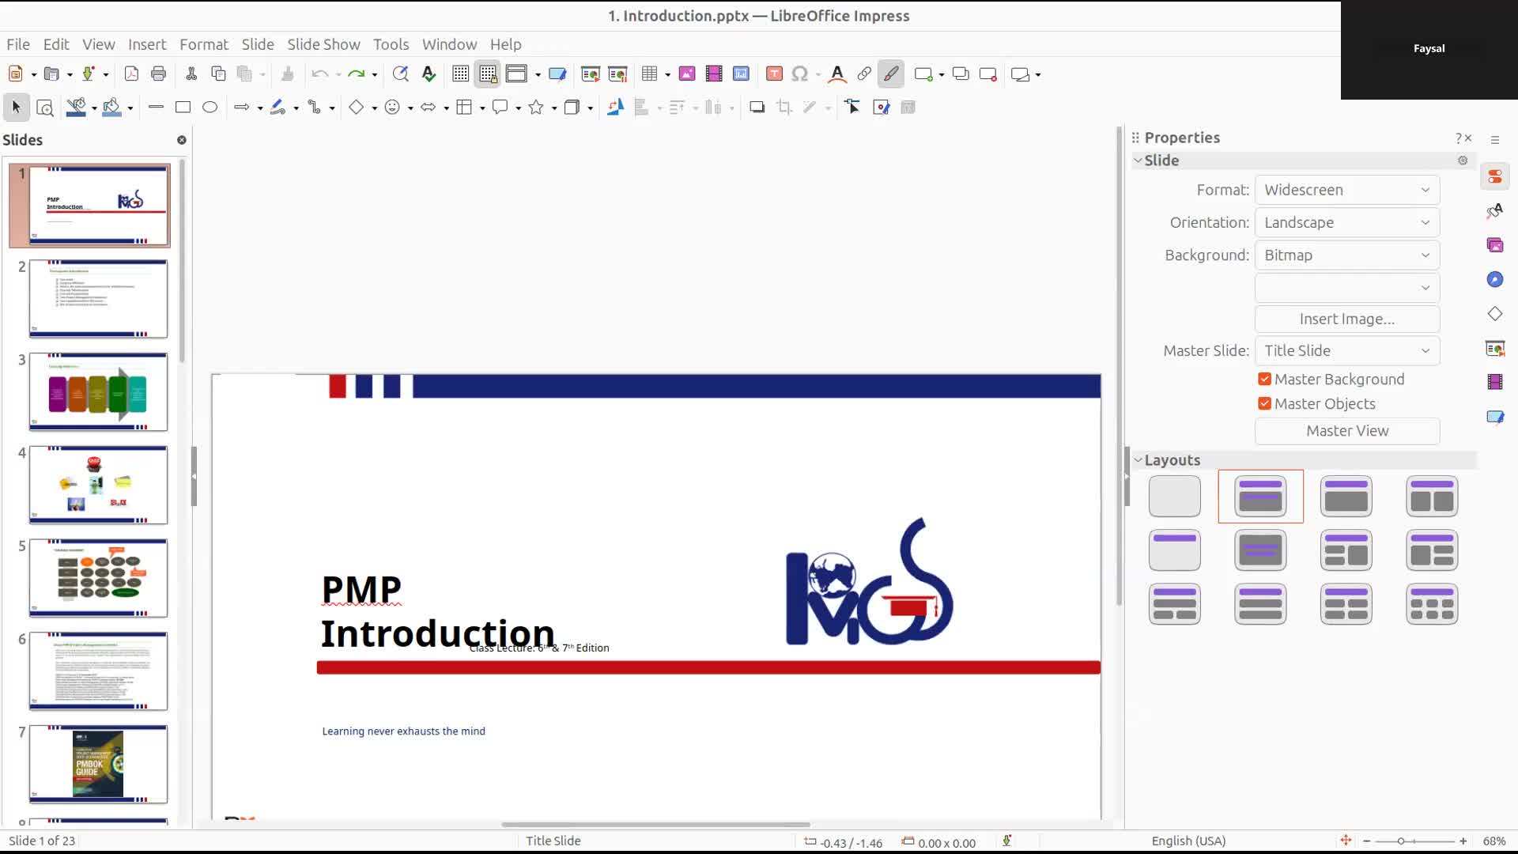This screenshot has height=854, width=1518.
Task: Click the Insert Image... button
Action: click(x=1346, y=319)
